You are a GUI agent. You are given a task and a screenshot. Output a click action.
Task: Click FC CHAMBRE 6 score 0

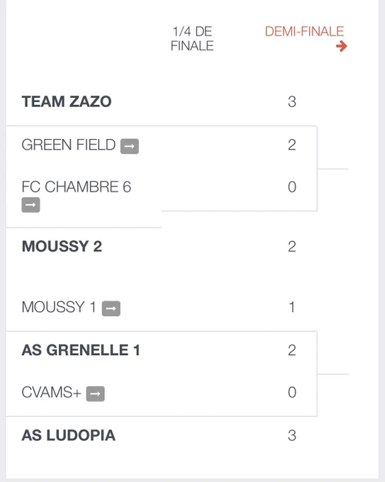(292, 187)
